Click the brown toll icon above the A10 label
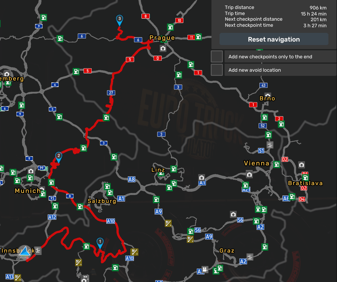This screenshot has height=282, width=337. pos(134,252)
